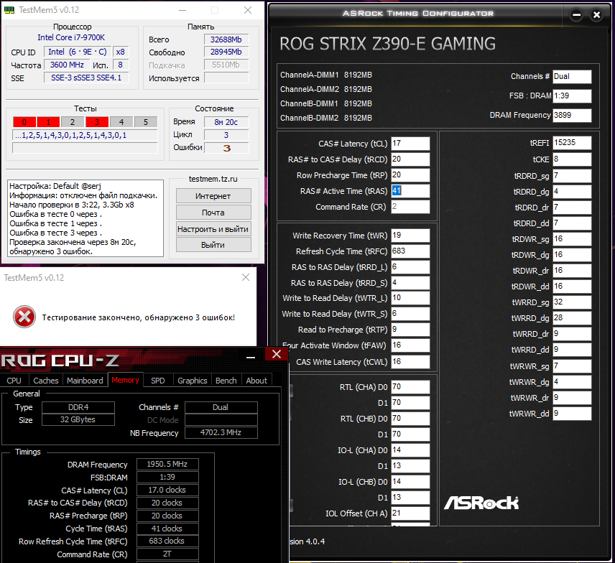The width and height of the screenshot is (615, 563).
Task: Click the Four Activate Window (tFAW) field
Action: (410, 345)
